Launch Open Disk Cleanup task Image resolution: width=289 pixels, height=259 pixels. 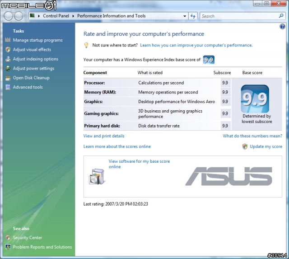point(31,78)
